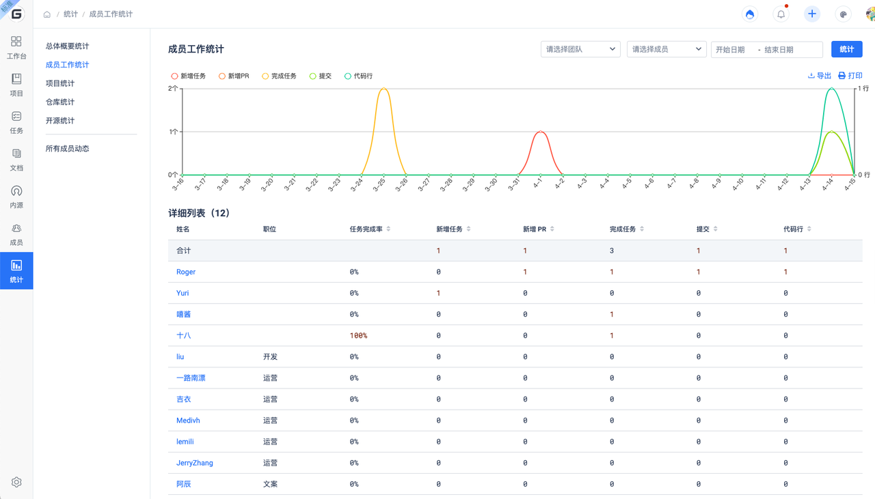Click the 打印 print button
Screen dimensions: 875x499
(x=850, y=76)
